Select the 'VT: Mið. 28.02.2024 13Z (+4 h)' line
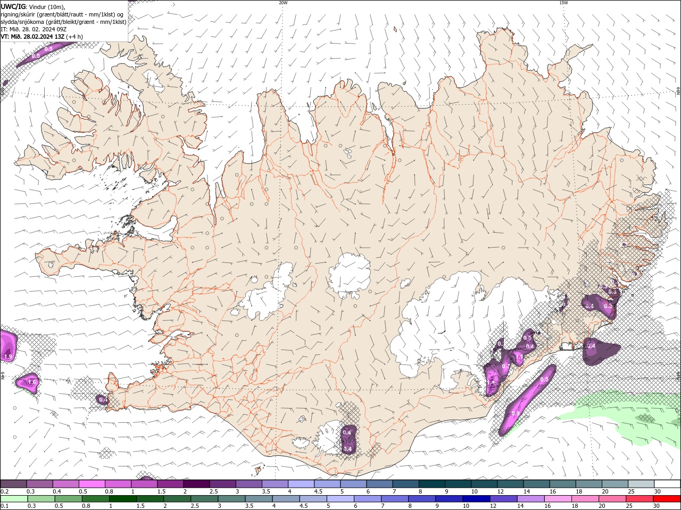681x510 pixels. (x=41, y=36)
